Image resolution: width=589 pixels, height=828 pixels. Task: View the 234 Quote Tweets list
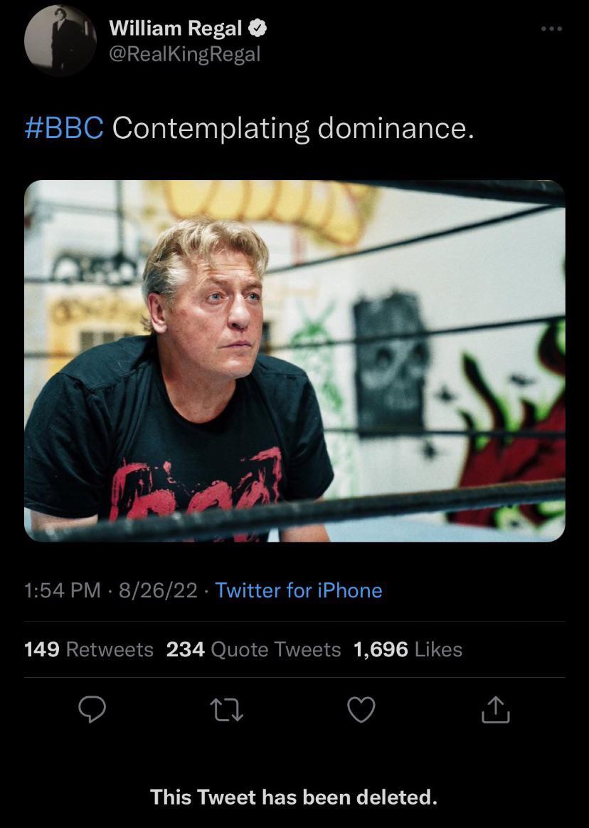pos(253,649)
